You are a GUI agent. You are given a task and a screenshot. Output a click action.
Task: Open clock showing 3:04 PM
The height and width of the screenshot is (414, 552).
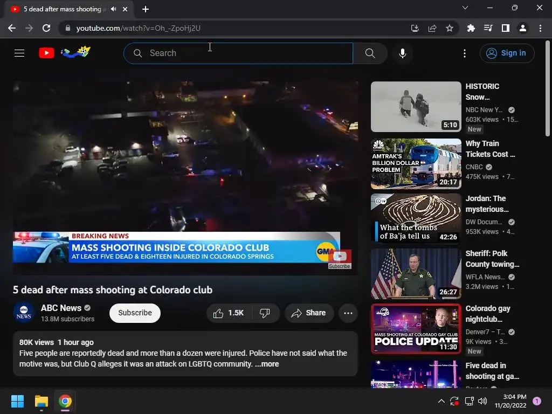pyautogui.click(x=510, y=401)
